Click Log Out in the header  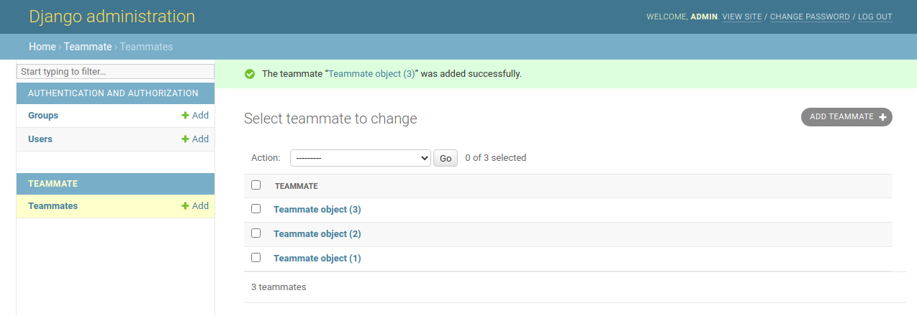tap(875, 17)
